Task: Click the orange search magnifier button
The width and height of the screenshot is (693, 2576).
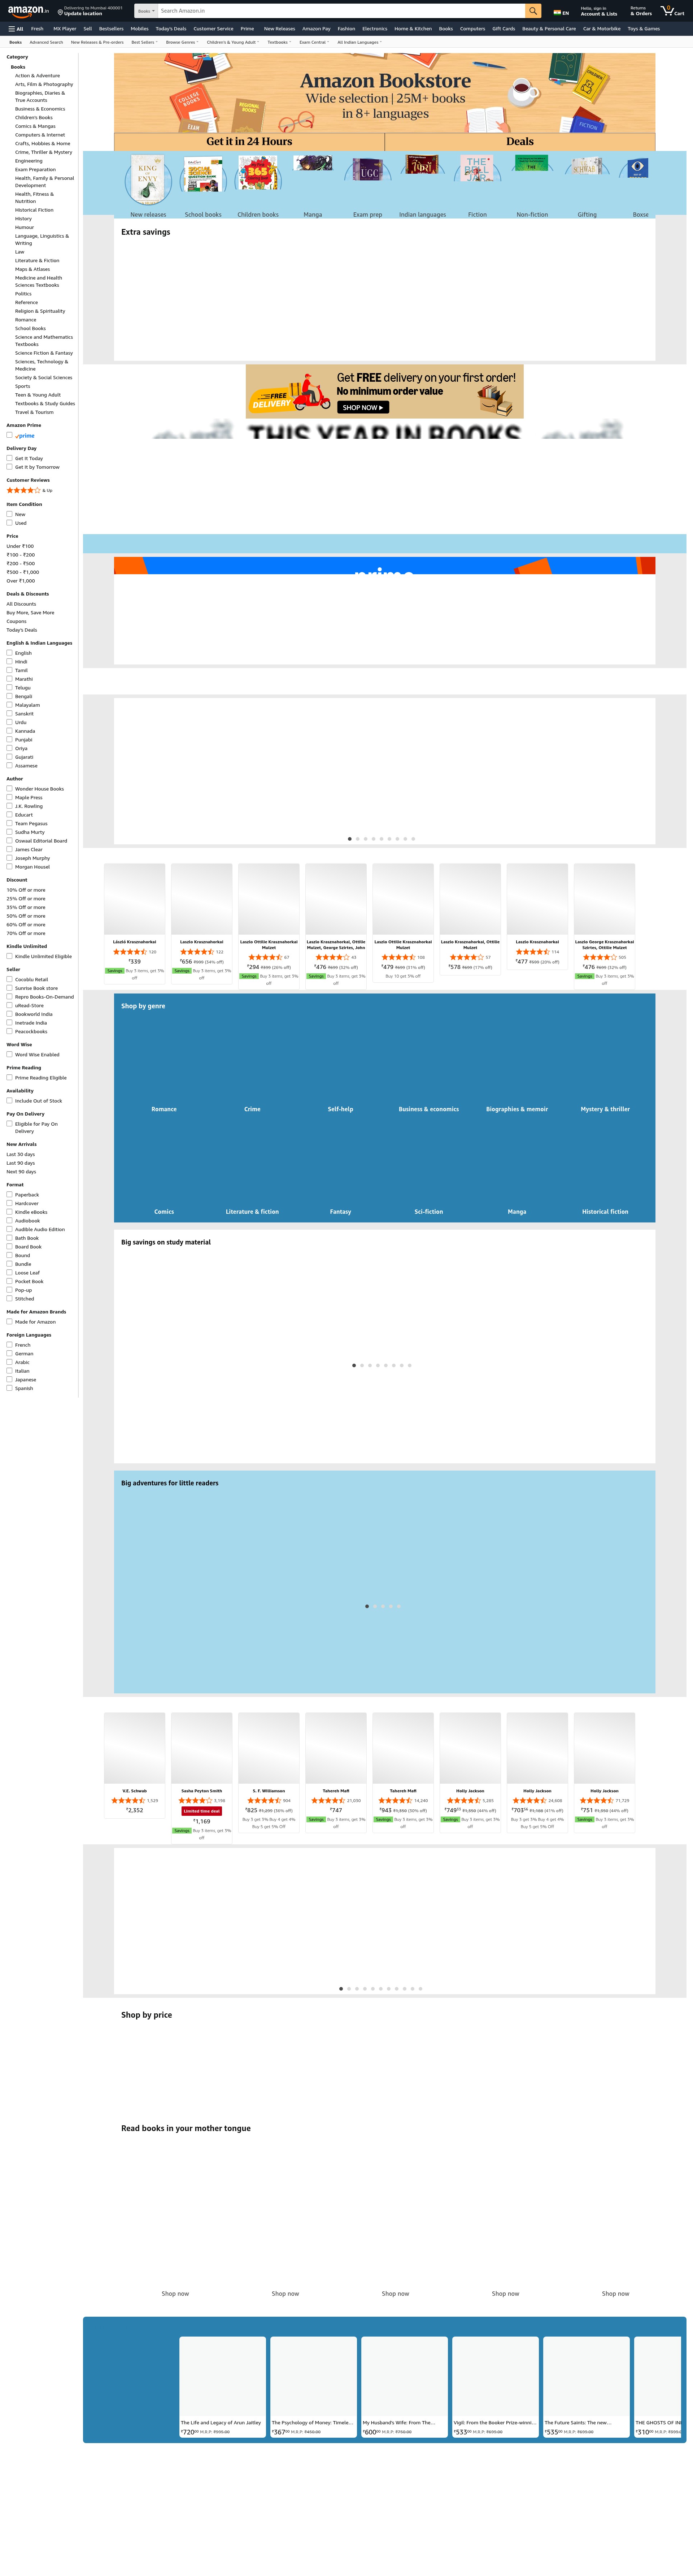Action: pyautogui.click(x=533, y=11)
